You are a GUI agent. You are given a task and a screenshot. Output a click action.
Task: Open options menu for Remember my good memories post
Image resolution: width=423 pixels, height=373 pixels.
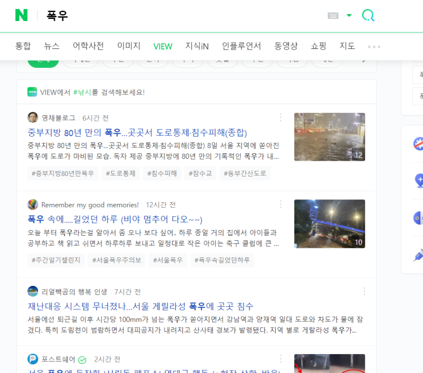(x=281, y=204)
